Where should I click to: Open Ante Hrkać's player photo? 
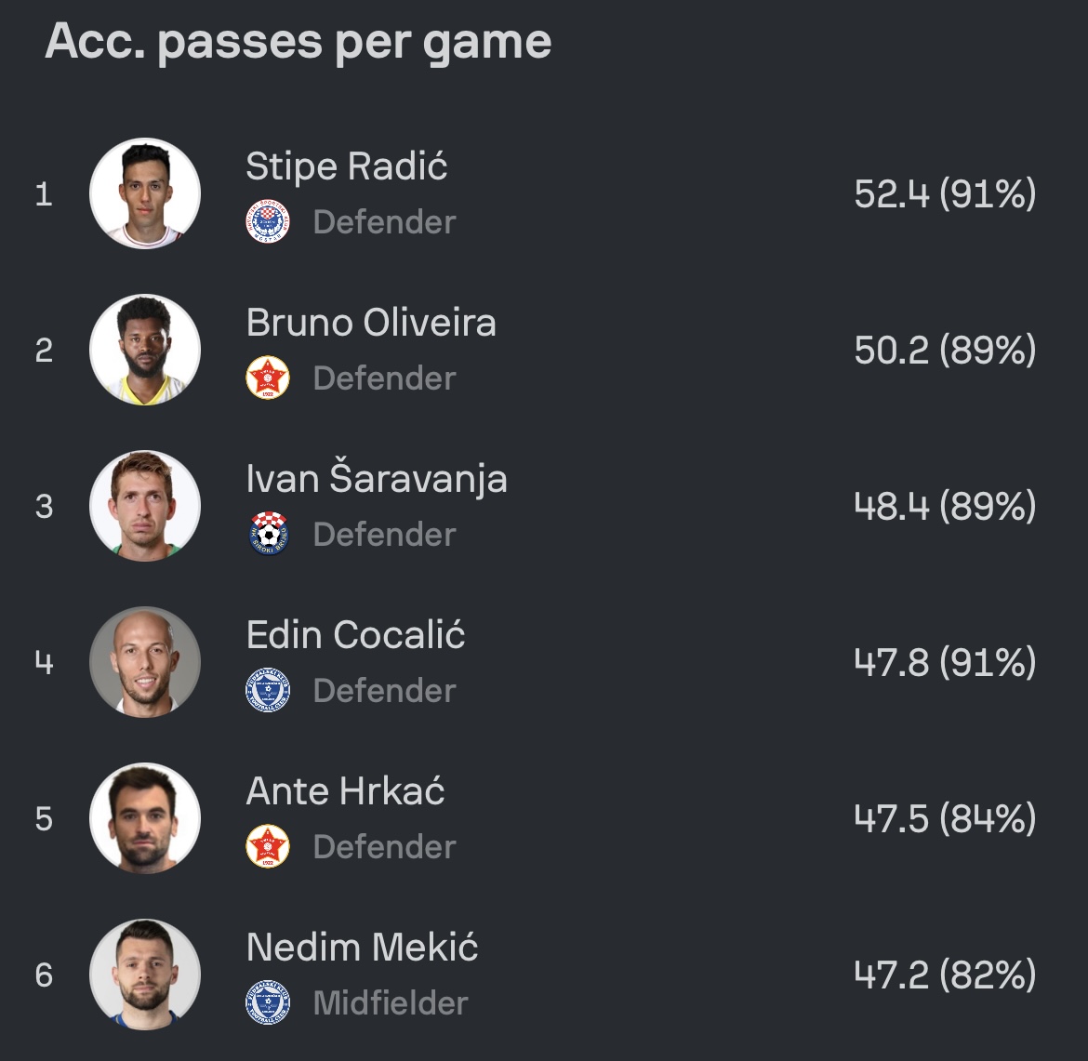(145, 818)
